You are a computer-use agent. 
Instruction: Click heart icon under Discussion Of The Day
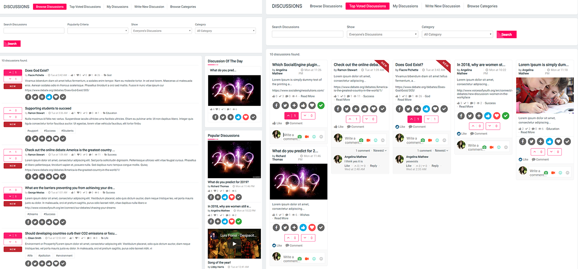[x=246, y=117]
